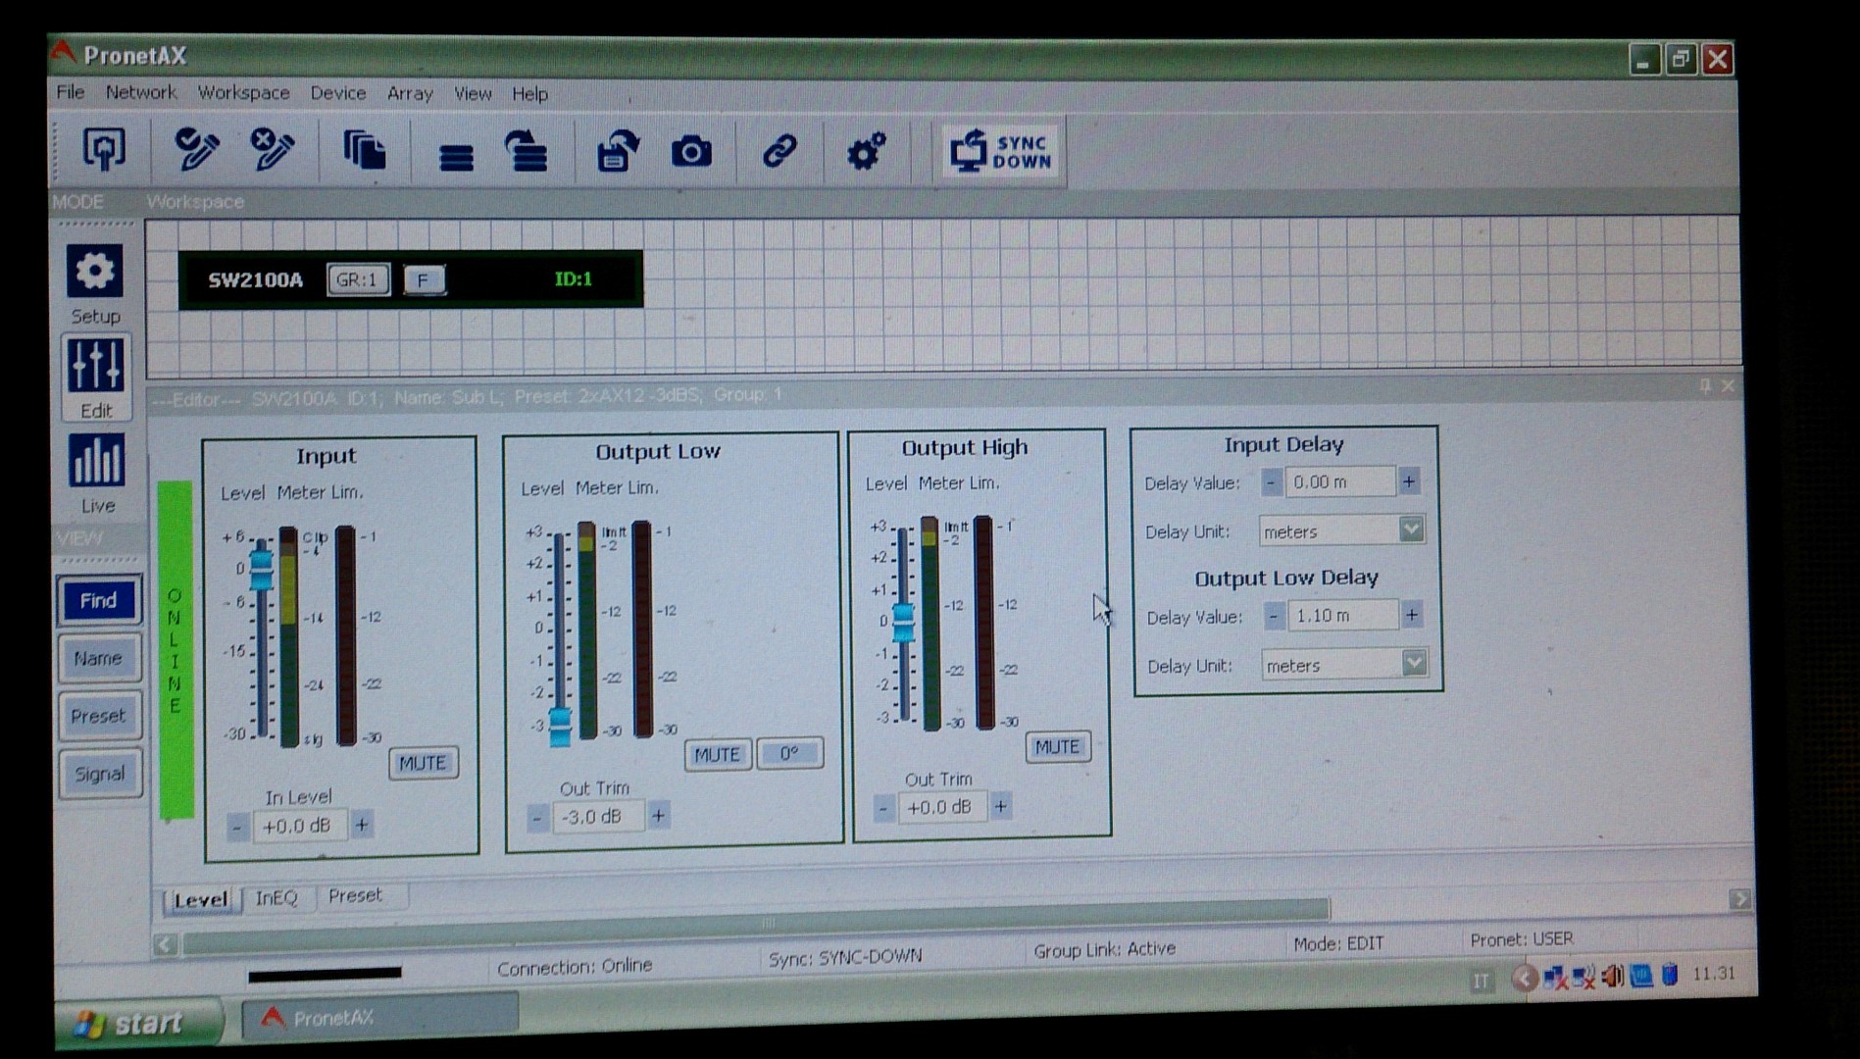Mute the Input channel
Image resolution: width=1860 pixels, height=1059 pixels.
423,763
